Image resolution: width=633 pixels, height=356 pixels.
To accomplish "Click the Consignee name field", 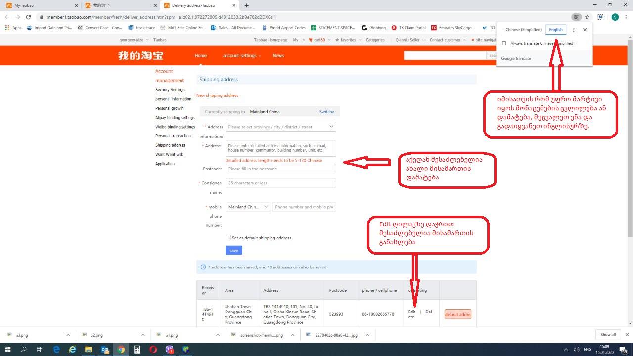I will pyautogui.click(x=280, y=183).
